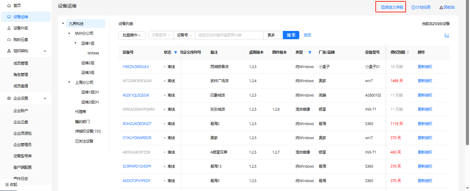
Task: Click the organization icon beside 组织架构
Action: (x=9, y=51)
